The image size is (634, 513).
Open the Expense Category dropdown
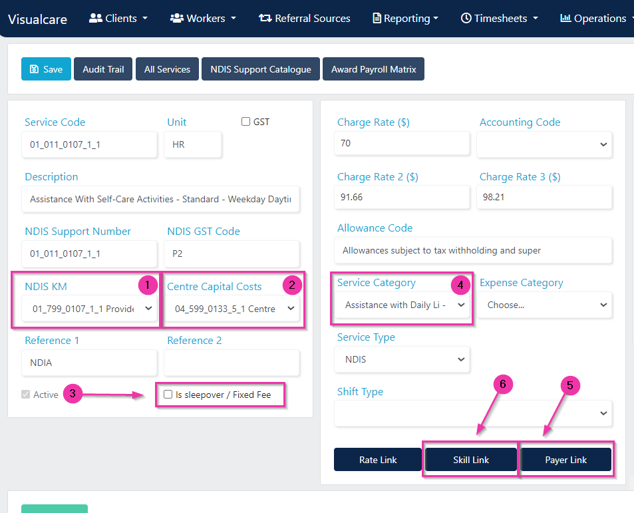[544, 305]
